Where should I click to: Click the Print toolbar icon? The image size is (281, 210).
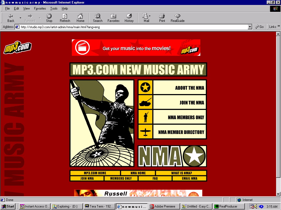tap(162, 16)
